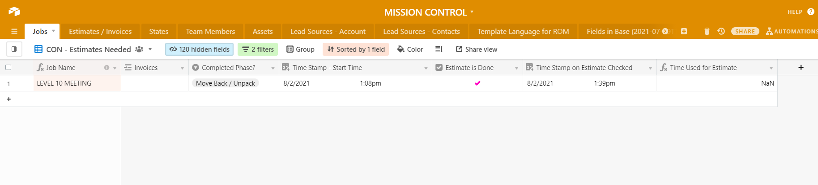Click the trash icon in top bar
This screenshot has width=818, height=185.
[x=707, y=31]
